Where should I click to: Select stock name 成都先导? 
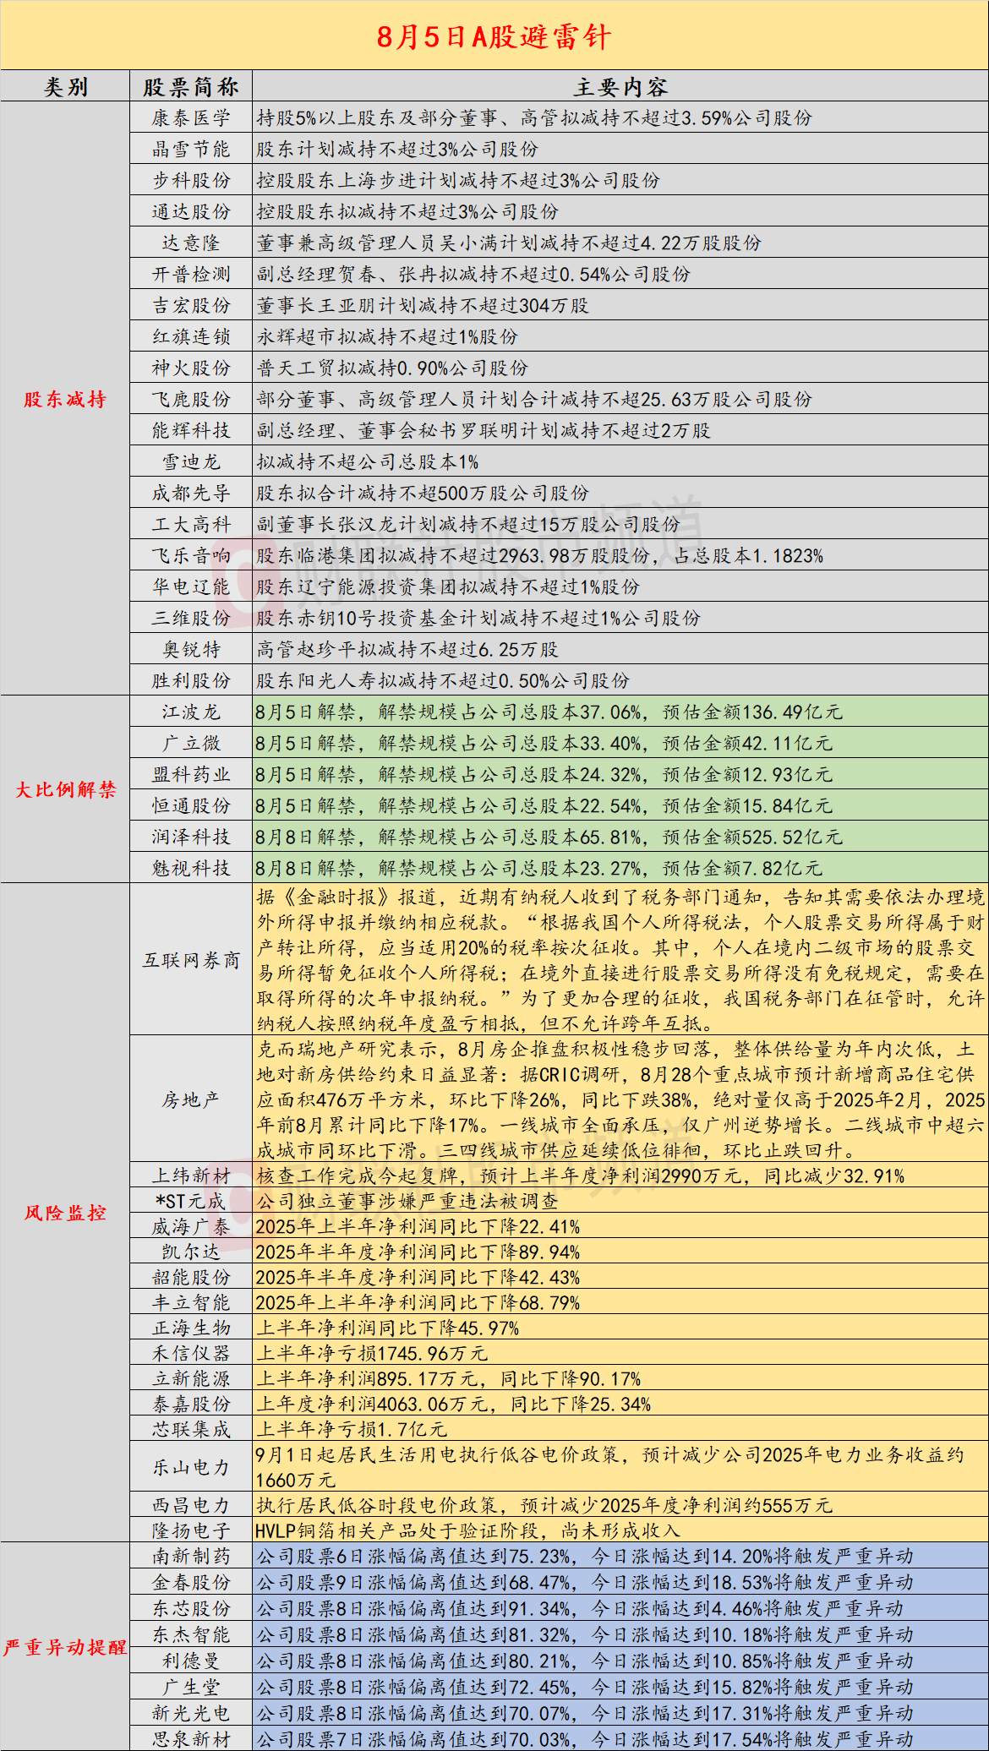coord(191,493)
